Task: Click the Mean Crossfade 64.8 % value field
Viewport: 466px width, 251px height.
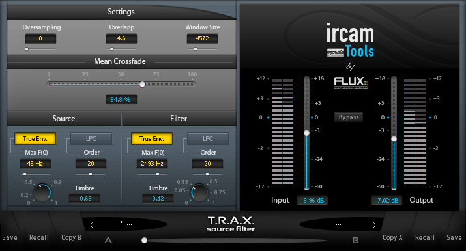Action: click(x=121, y=99)
